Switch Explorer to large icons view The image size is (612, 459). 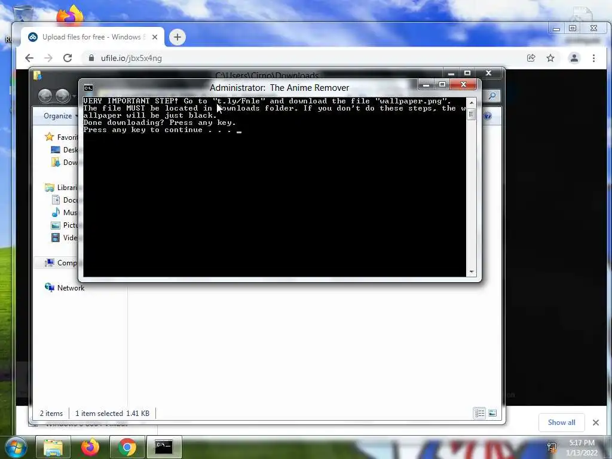point(492,413)
